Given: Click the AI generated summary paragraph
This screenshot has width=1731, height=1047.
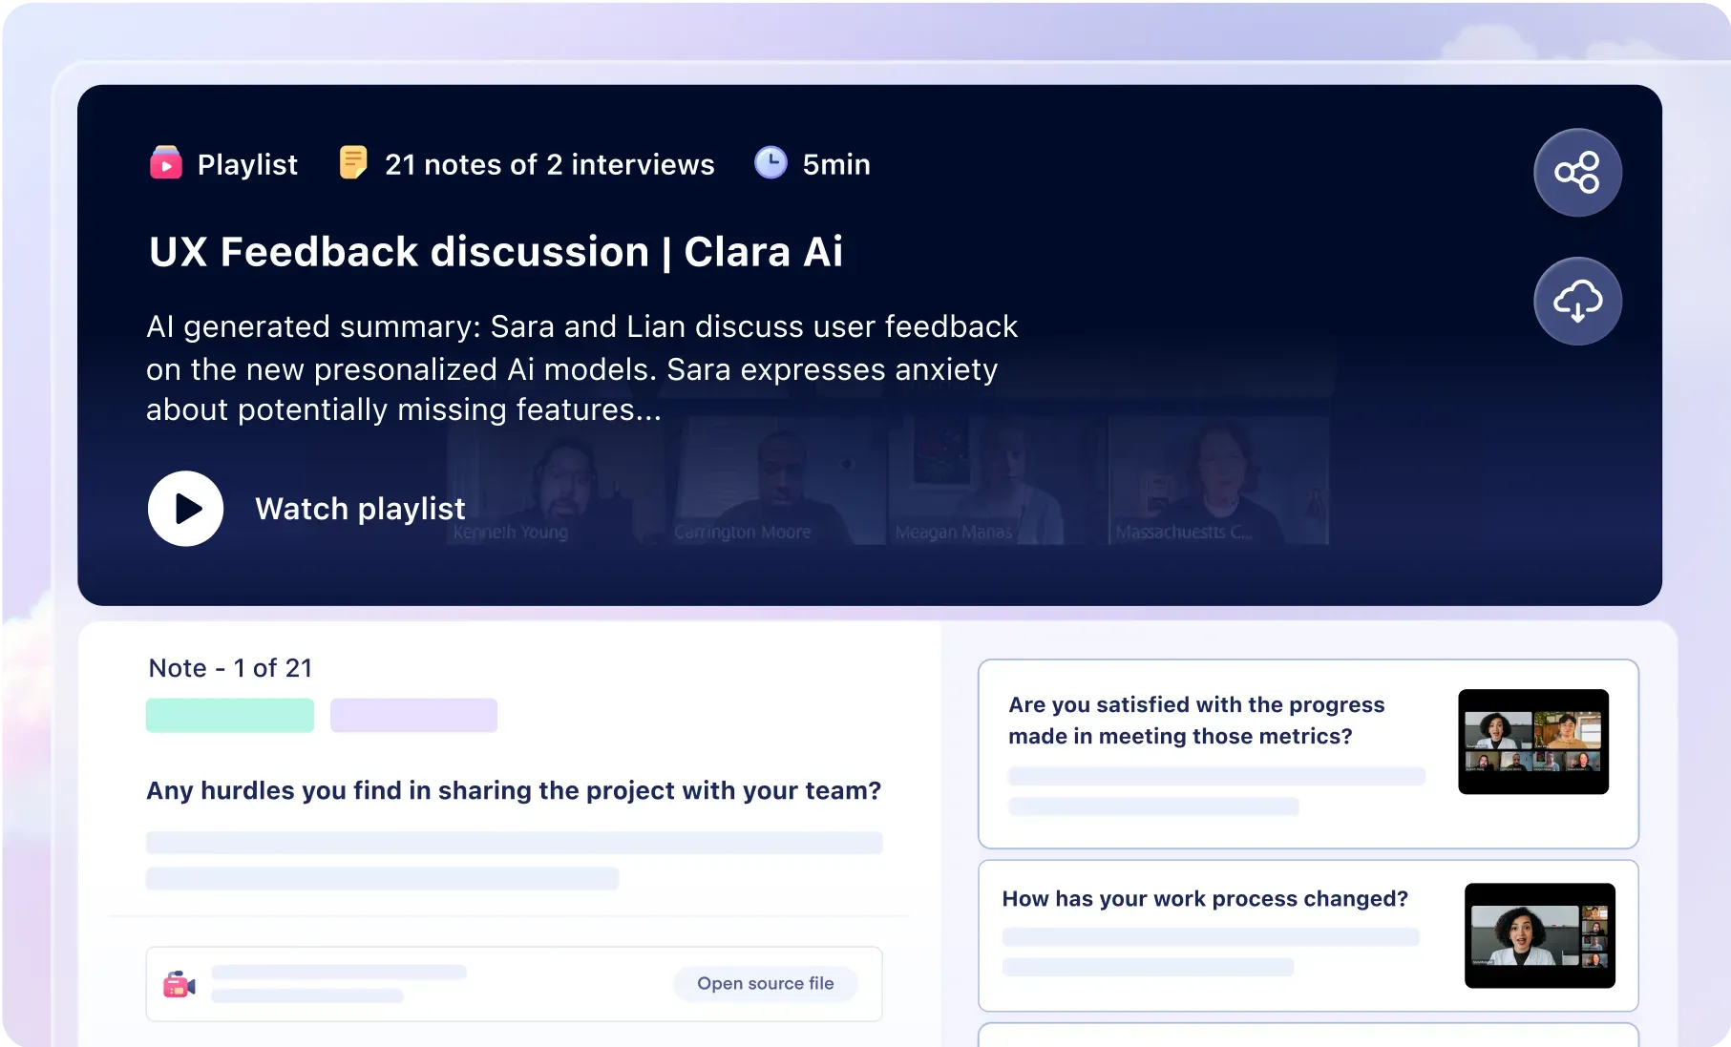Looking at the screenshot, I should [x=581, y=368].
